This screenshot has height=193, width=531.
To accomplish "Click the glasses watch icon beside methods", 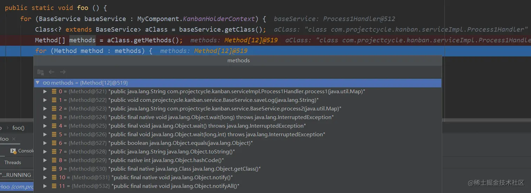I will click(x=46, y=83).
